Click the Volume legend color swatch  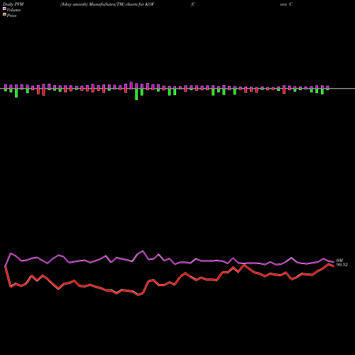click(x=4, y=9)
